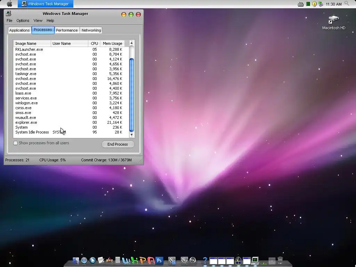Open the Spotlight magnifier search icon
The width and height of the screenshot is (356, 267).
pos(347,3)
